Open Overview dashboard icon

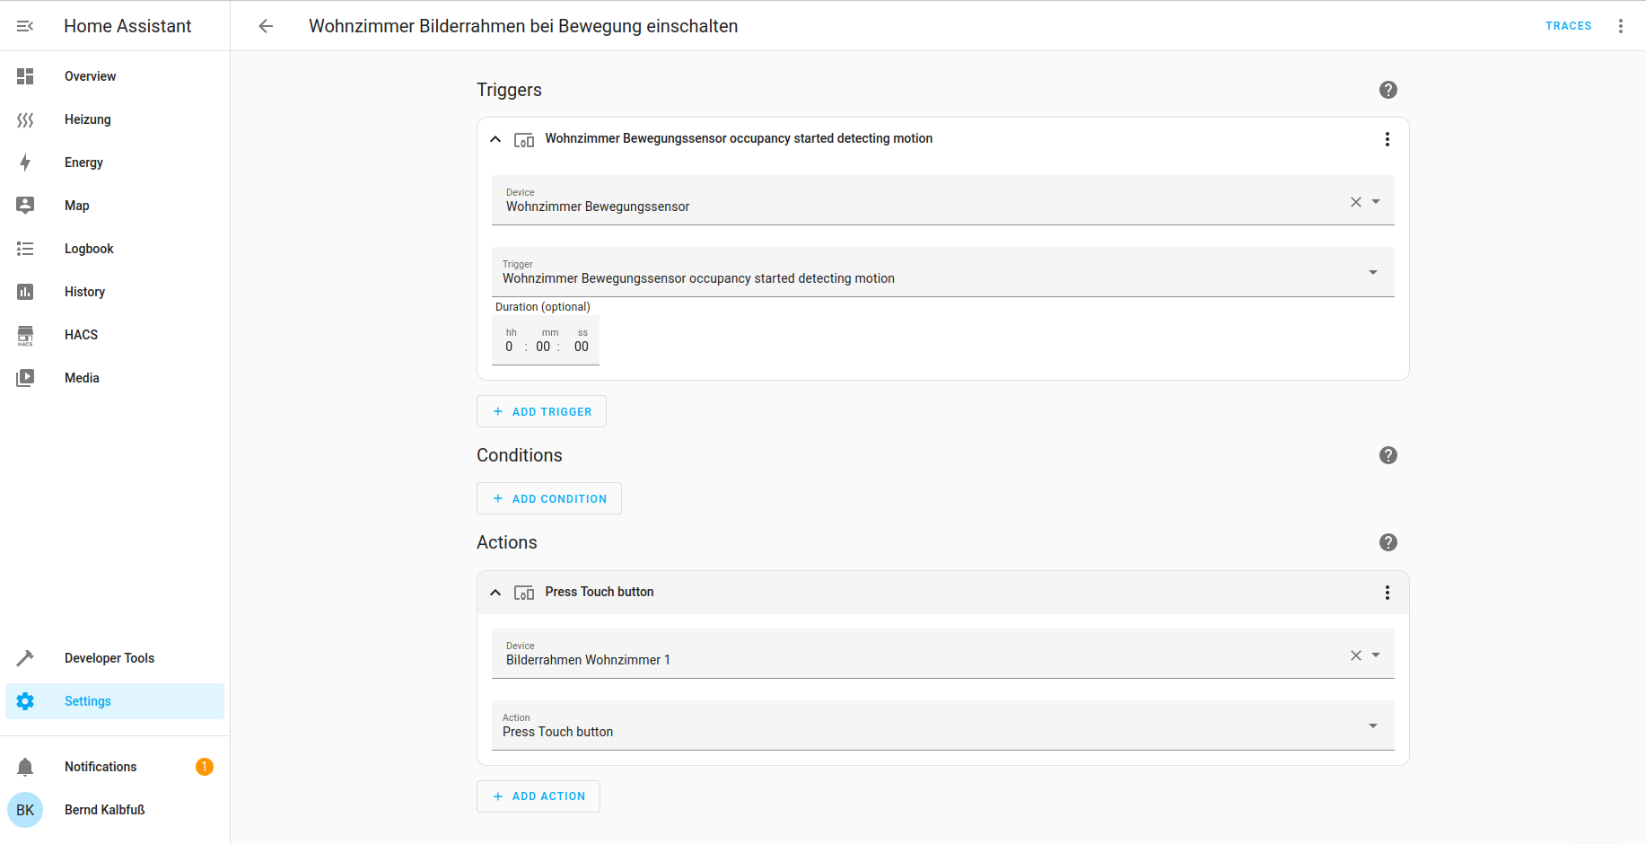25,76
